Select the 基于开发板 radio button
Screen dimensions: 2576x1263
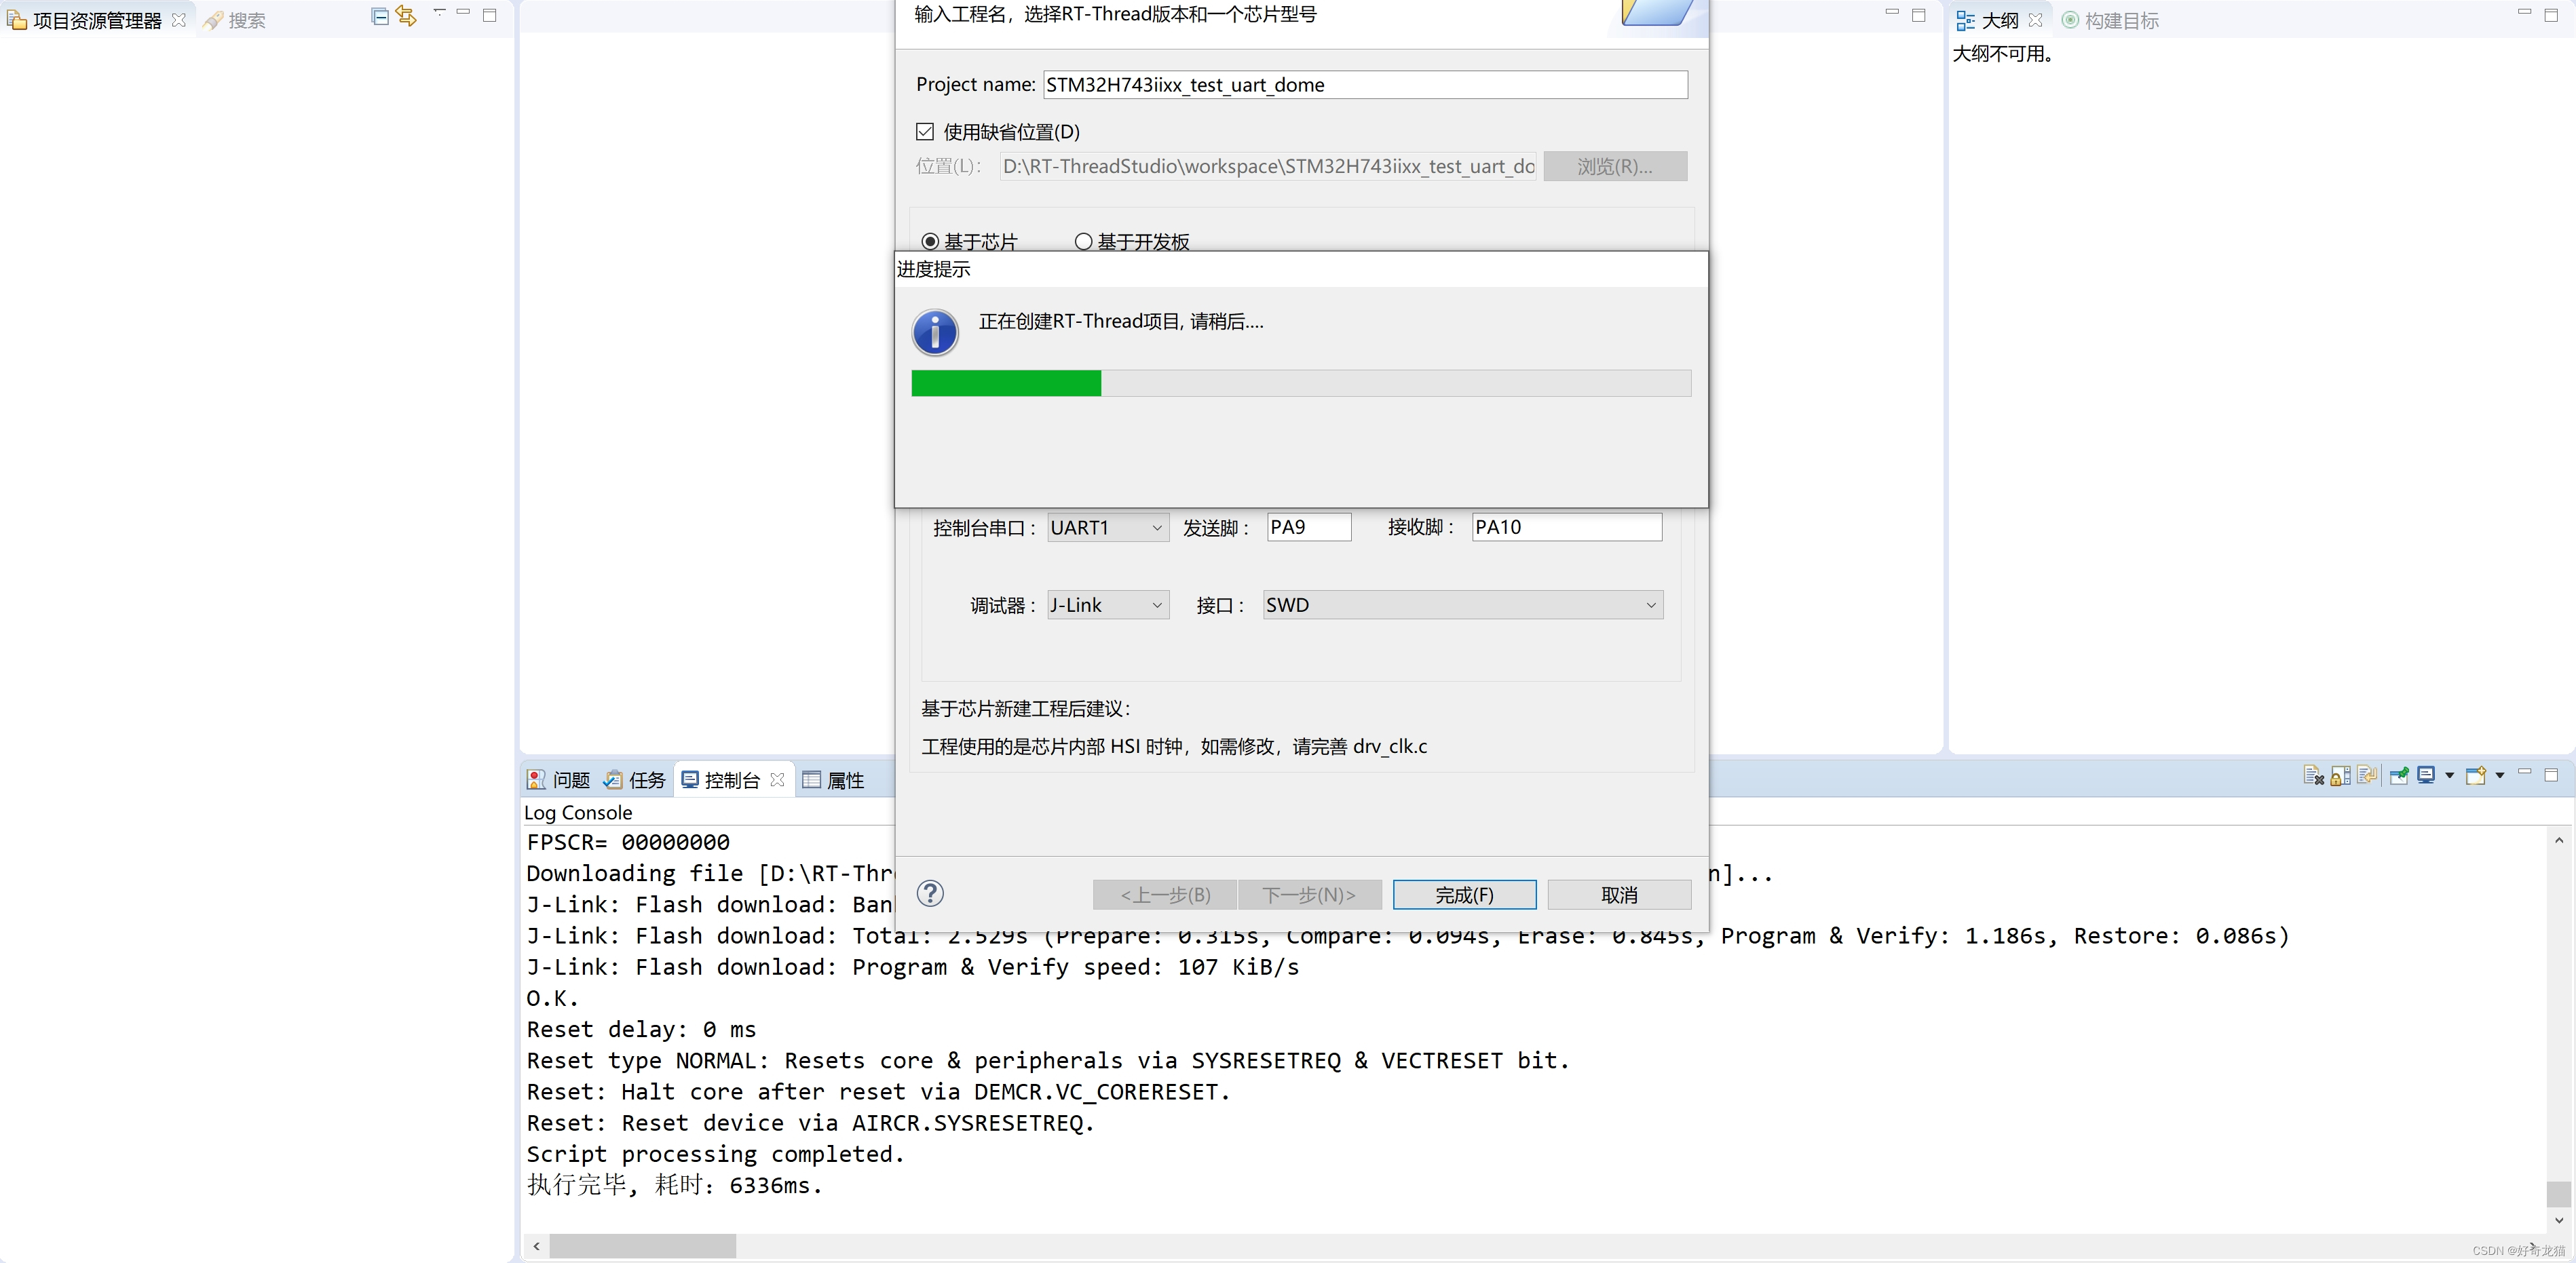(1083, 241)
